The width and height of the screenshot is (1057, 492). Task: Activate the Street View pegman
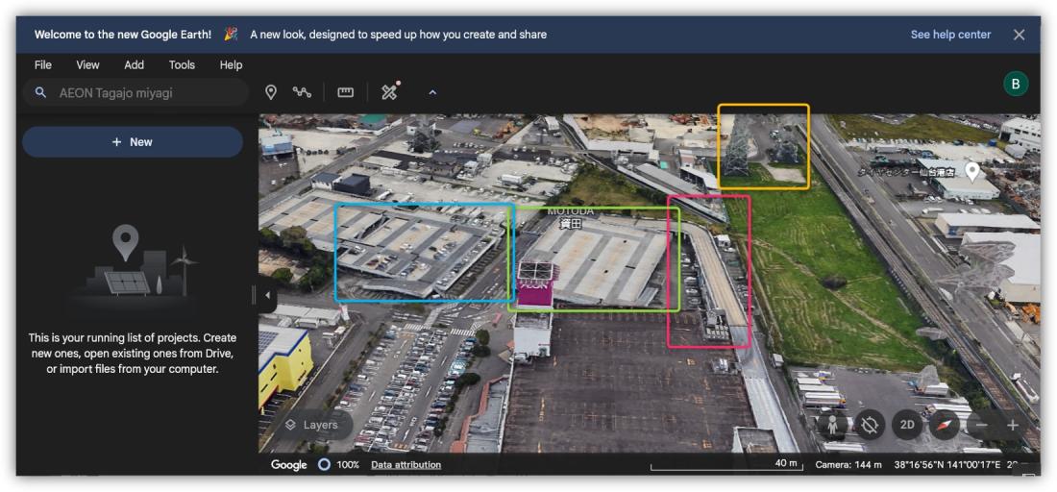[x=833, y=426]
